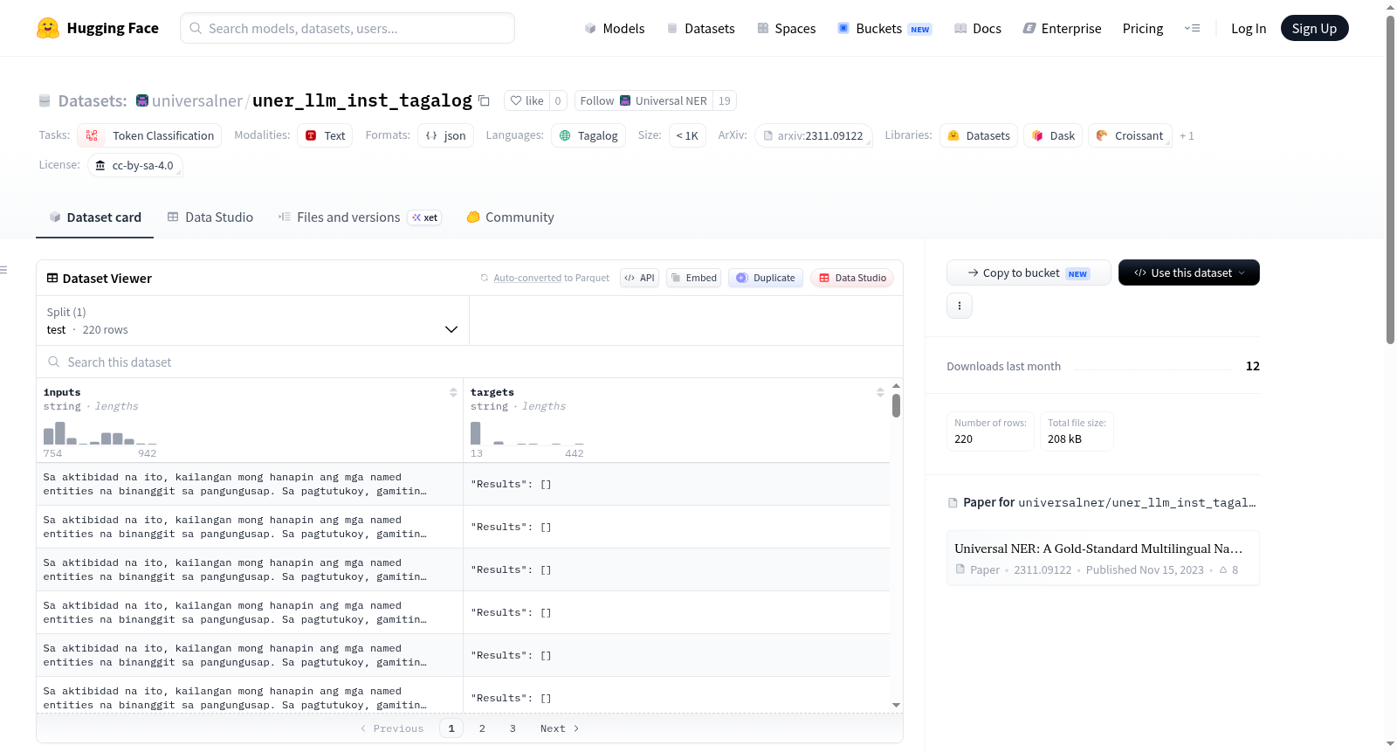Open the navigation overflow menu icon
The height and width of the screenshot is (752, 1397).
pyautogui.click(x=1192, y=28)
